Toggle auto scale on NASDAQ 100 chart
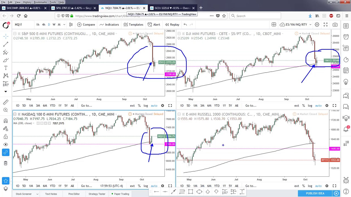 (154, 186)
